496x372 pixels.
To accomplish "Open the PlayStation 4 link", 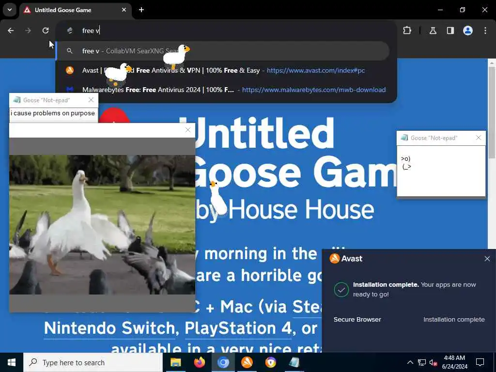I will pyautogui.click(x=238, y=328).
